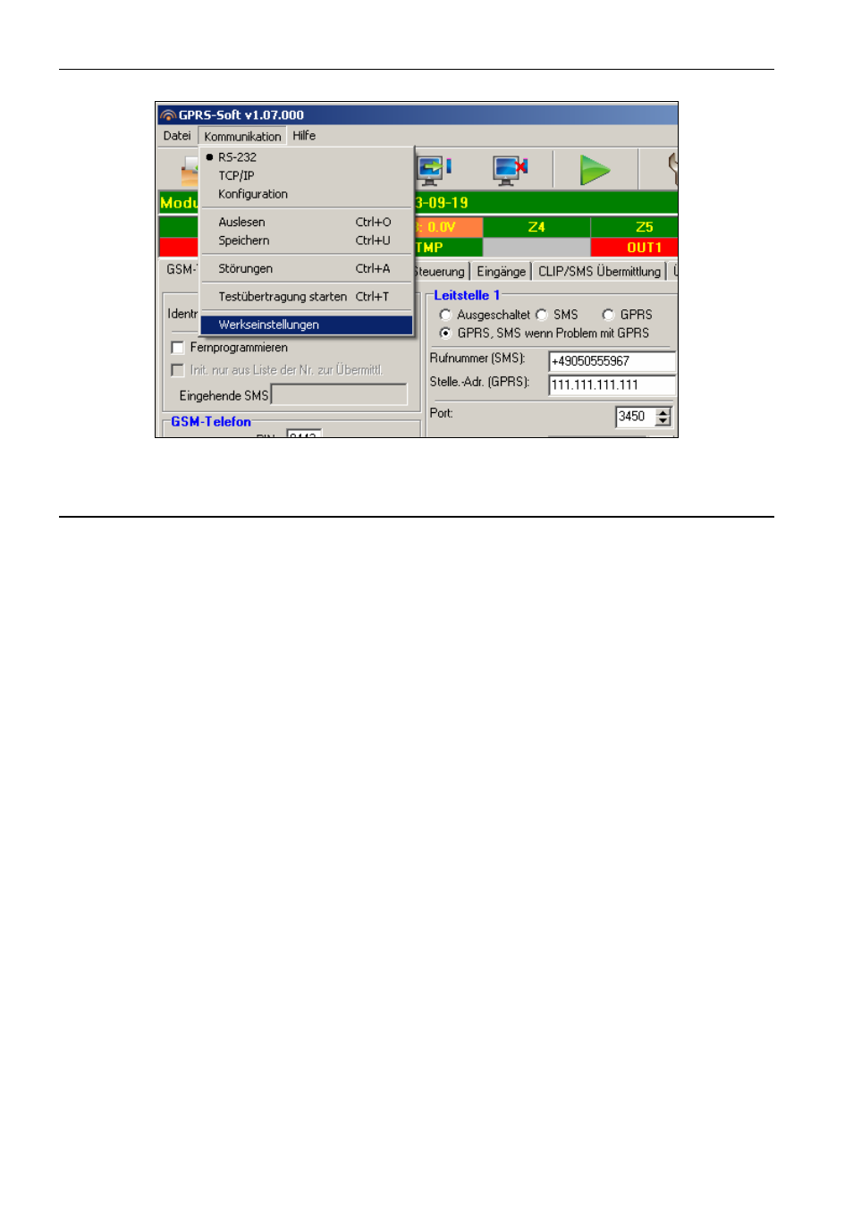
Task: Choose Speichern Ctrl+U menu entry
Action: coord(306,241)
